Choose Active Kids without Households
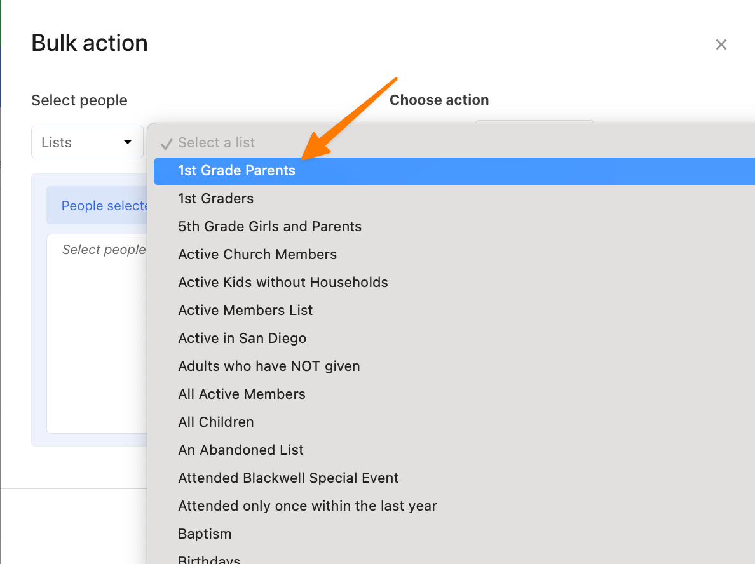755x564 pixels. [x=454, y=283]
